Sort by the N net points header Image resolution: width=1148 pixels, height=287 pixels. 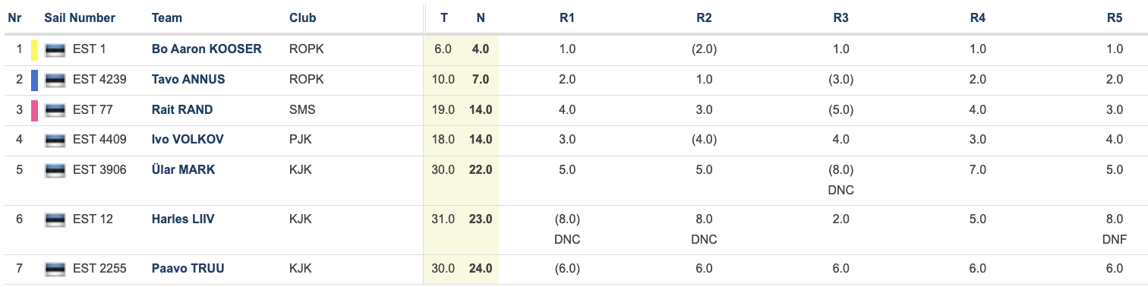(481, 17)
